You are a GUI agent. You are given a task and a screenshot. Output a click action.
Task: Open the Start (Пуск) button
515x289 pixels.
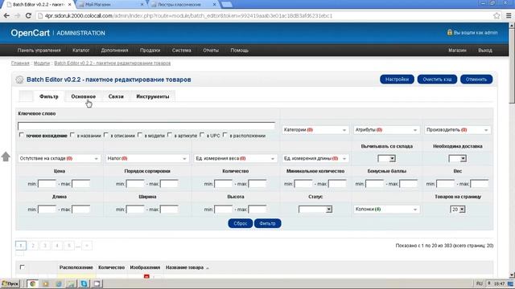[10, 283]
